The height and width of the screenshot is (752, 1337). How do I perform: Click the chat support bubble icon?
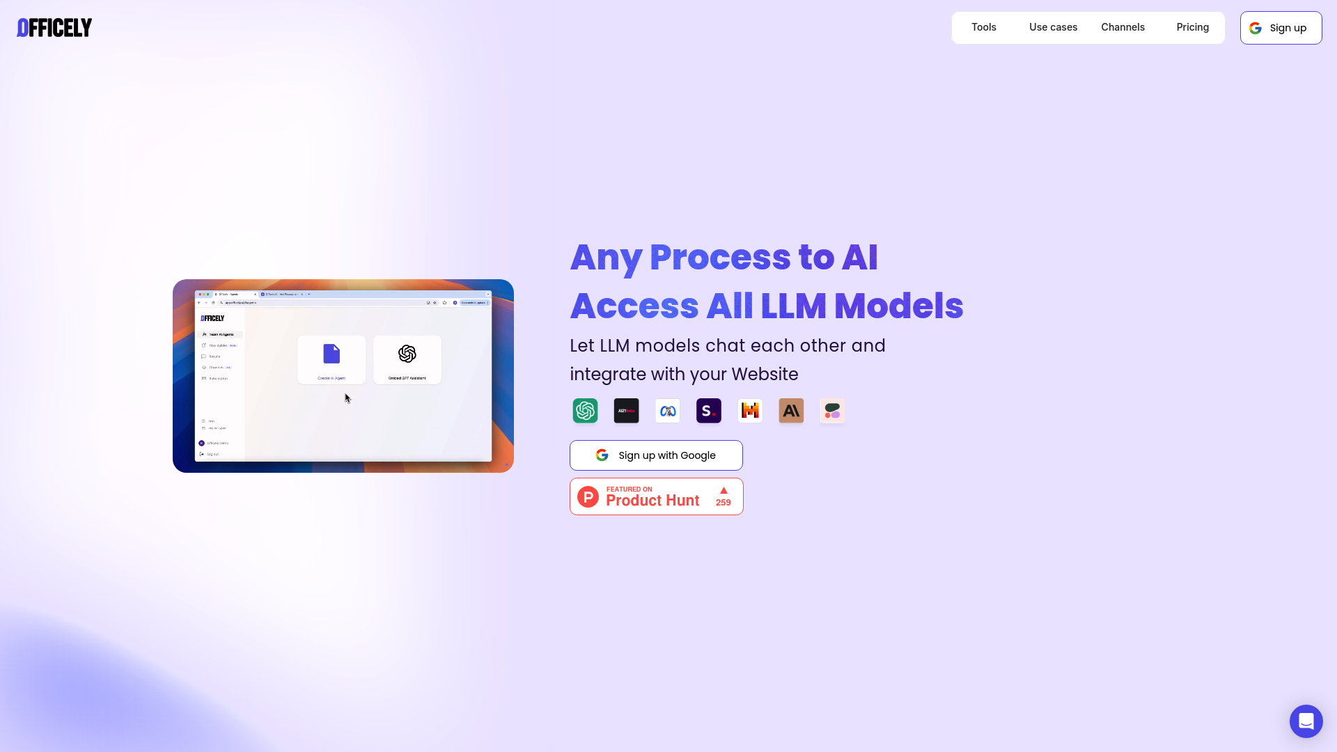point(1306,721)
